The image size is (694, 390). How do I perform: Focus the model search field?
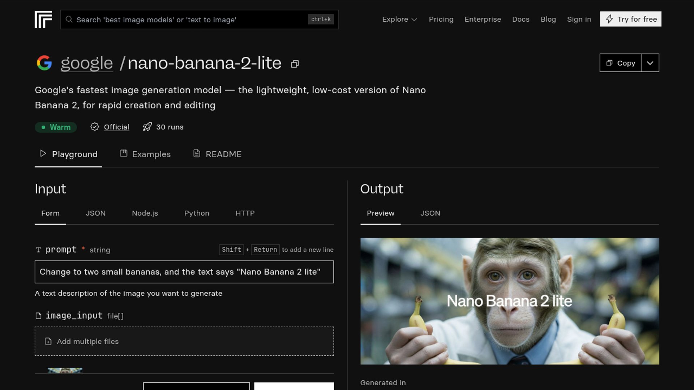[199, 19]
